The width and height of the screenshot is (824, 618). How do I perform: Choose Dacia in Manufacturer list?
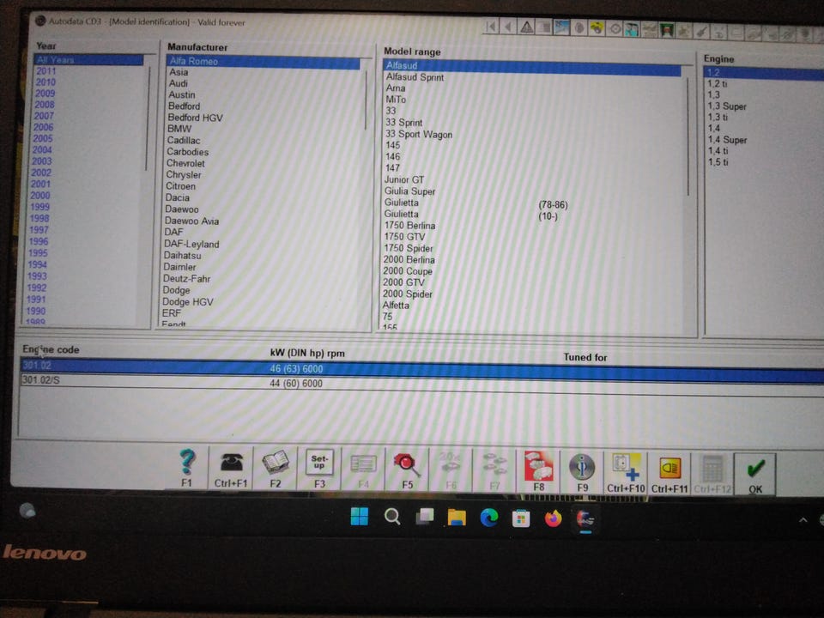(x=177, y=198)
